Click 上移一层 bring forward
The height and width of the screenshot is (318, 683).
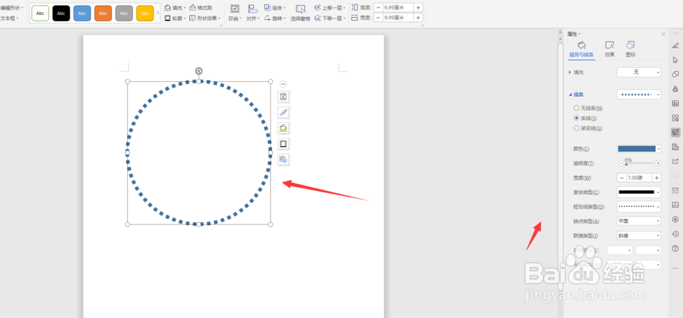(330, 8)
